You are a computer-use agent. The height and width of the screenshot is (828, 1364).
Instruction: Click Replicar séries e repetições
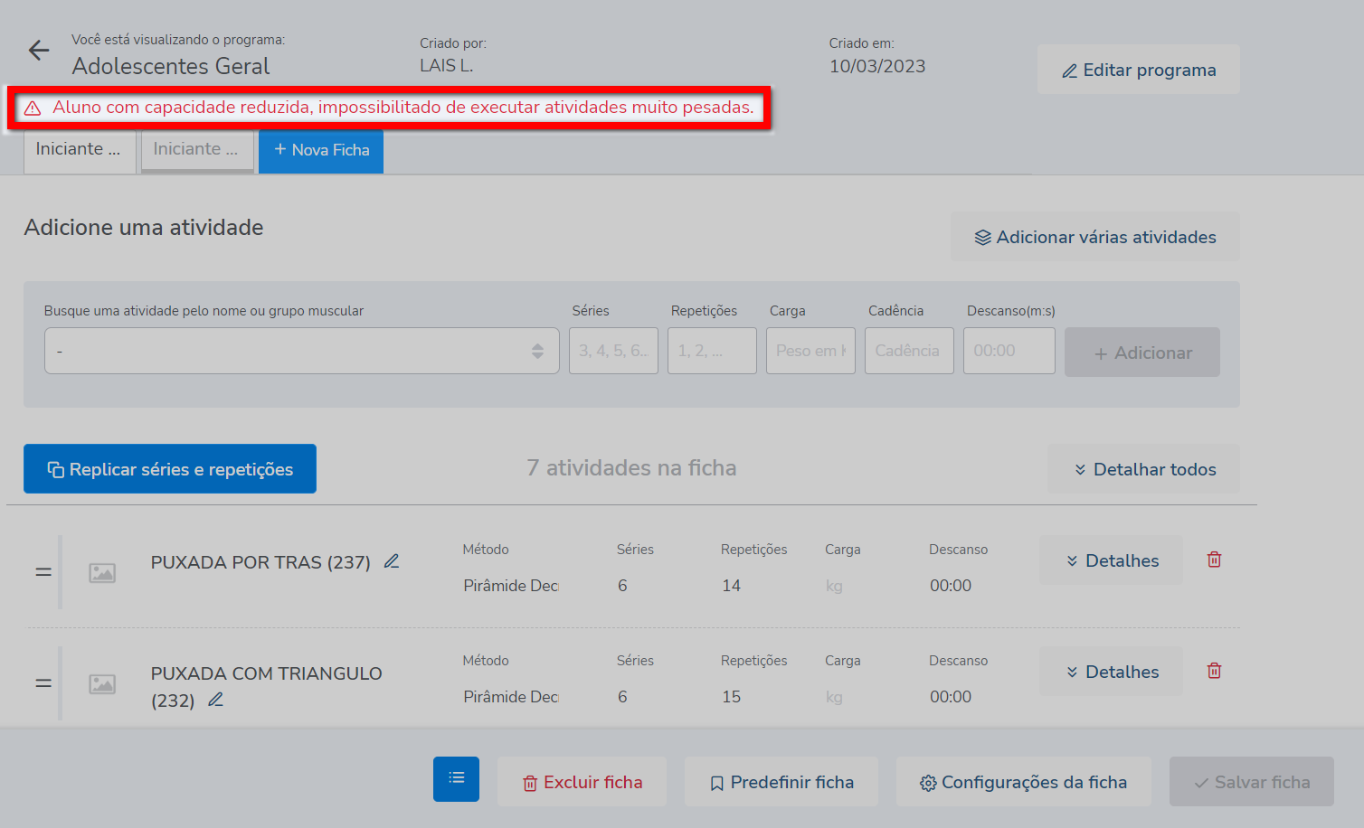(170, 469)
